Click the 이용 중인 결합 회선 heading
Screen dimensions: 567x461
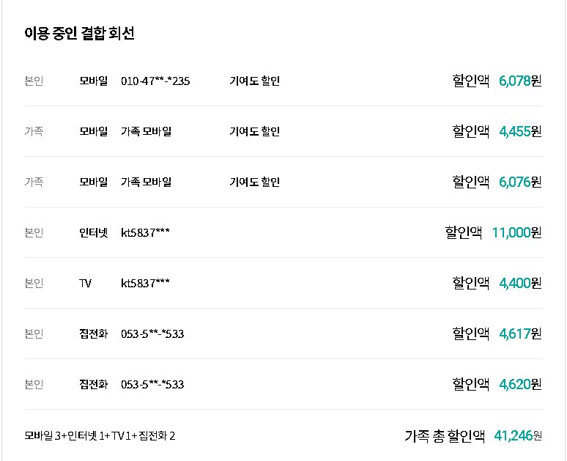coord(79,34)
